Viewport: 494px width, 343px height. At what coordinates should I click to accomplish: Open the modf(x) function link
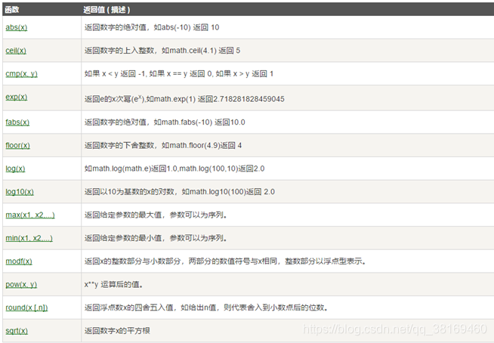click(x=19, y=261)
